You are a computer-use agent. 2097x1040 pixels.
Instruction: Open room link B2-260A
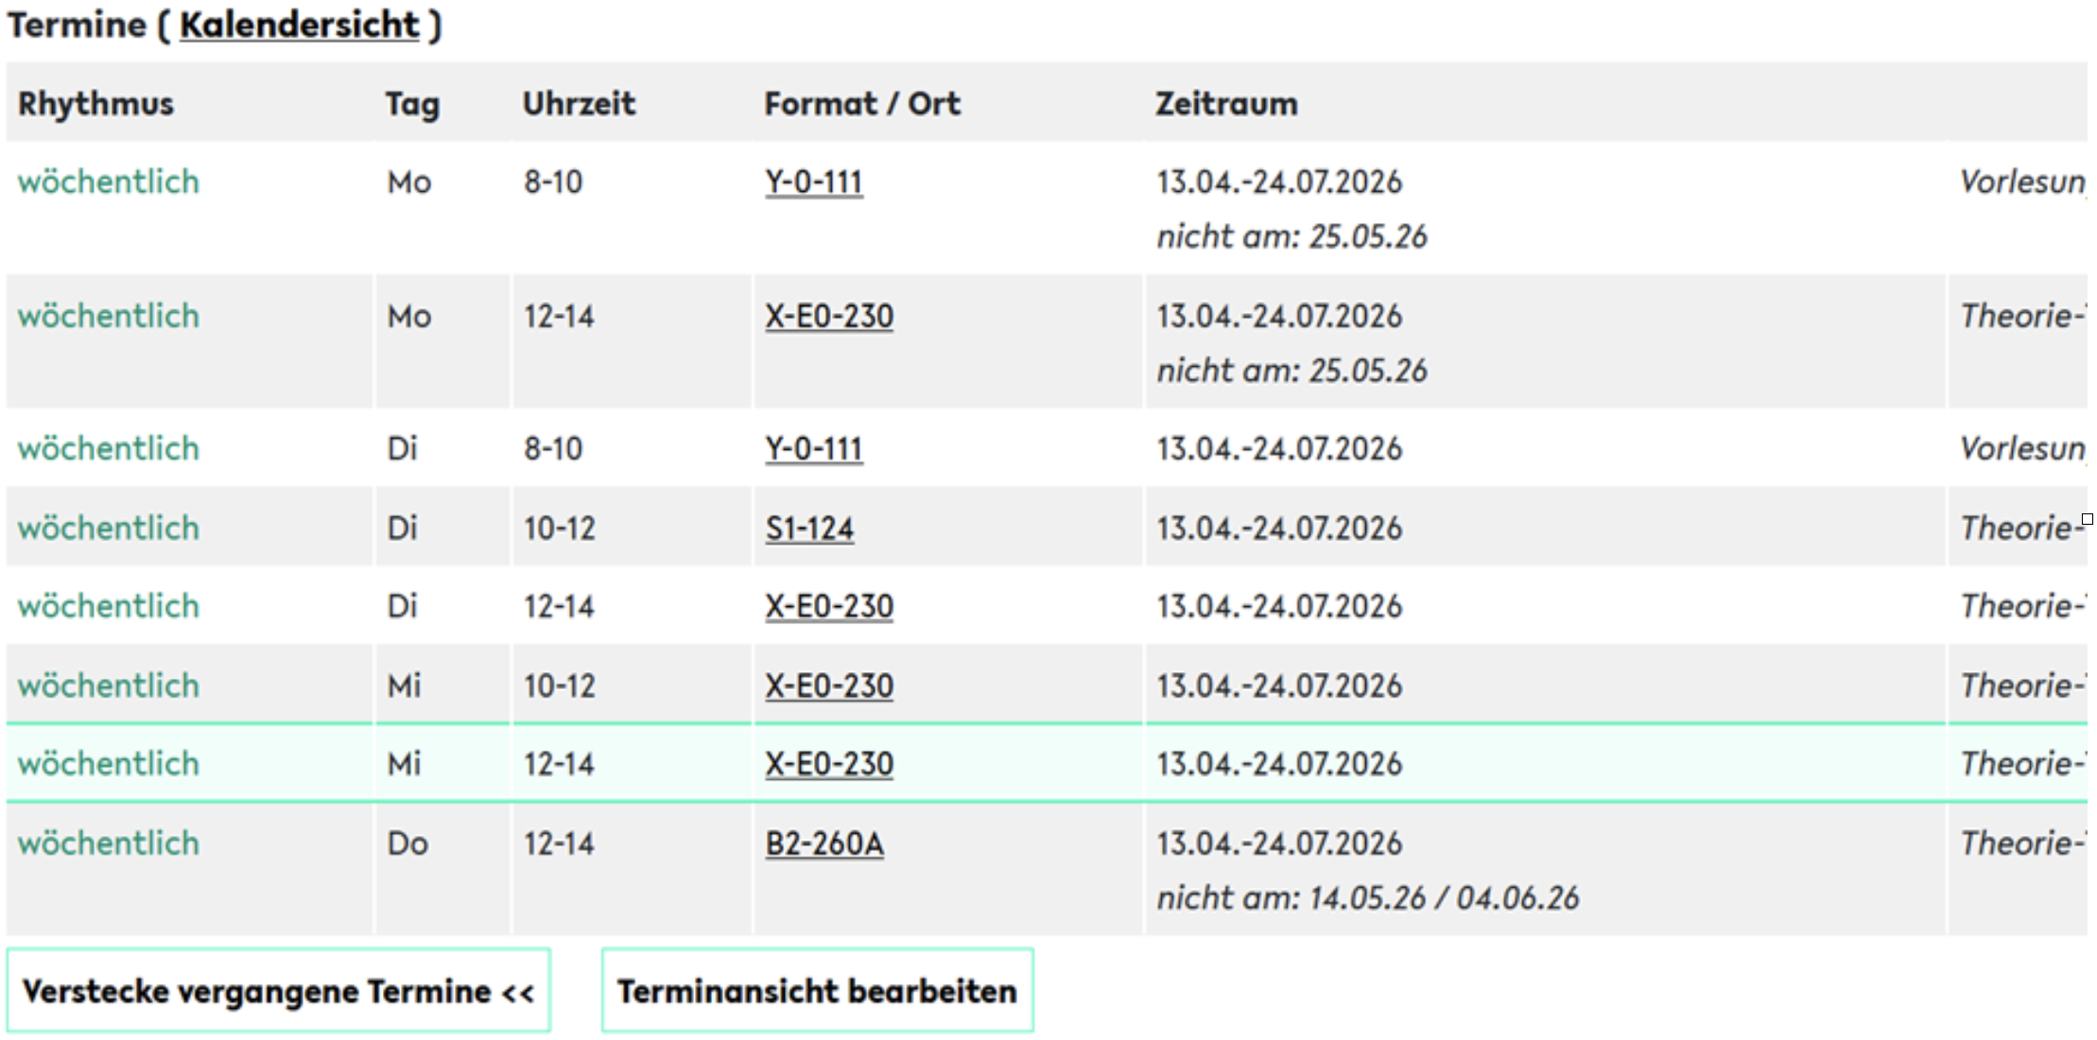pos(824,843)
